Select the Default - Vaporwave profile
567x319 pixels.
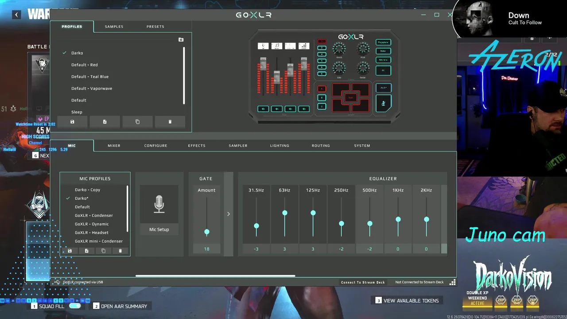tap(92, 89)
